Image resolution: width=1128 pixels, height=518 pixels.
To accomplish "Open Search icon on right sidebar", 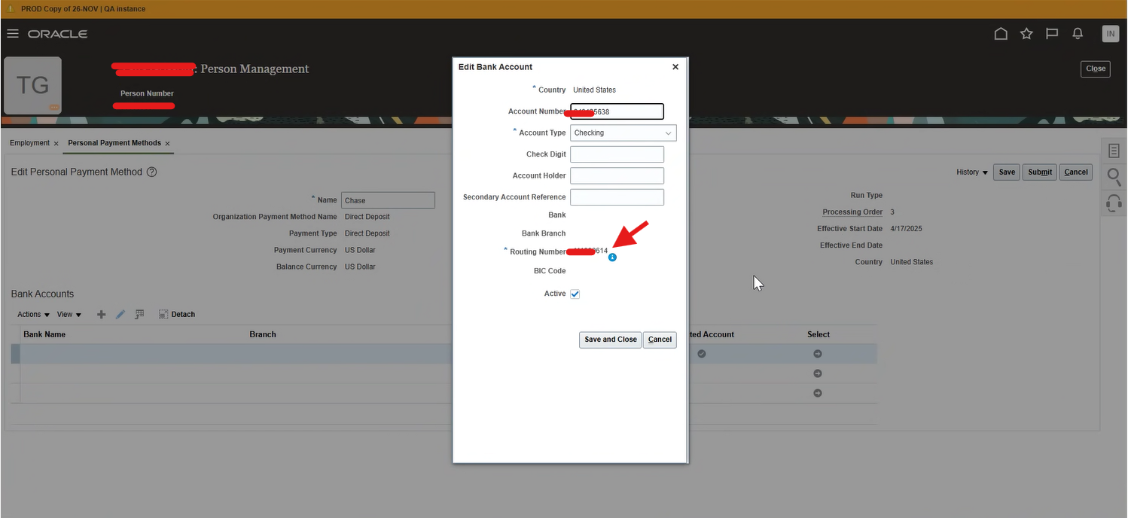I will click(1114, 177).
